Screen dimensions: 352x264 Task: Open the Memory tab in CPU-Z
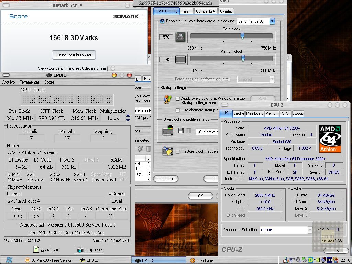coord(272,113)
